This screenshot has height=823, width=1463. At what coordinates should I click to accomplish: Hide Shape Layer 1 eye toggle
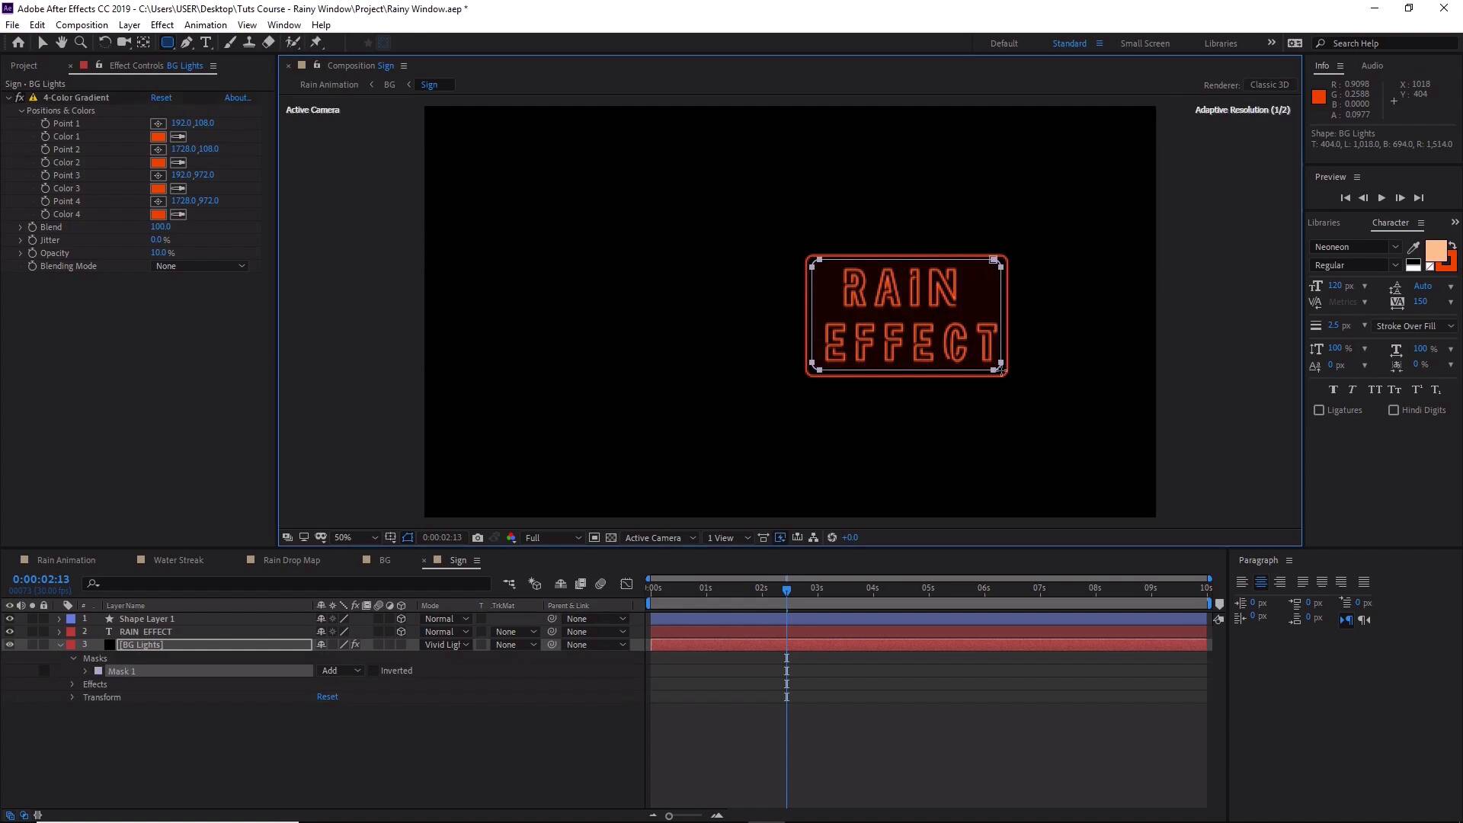[x=10, y=620]
